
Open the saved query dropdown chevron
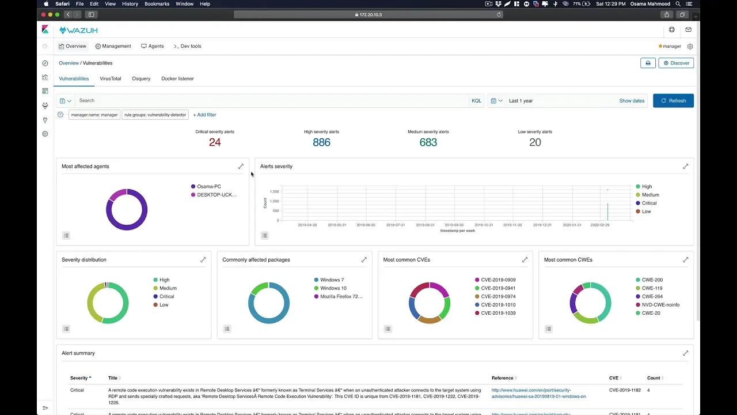(x=70, y=100)
